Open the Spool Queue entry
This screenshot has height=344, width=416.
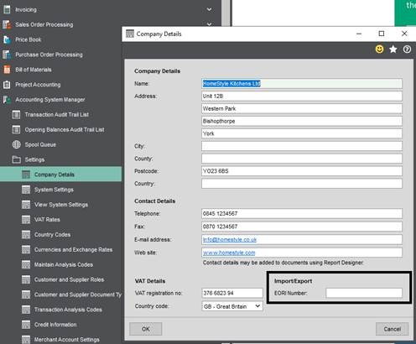pyautogui.click(x=40, y=144)
